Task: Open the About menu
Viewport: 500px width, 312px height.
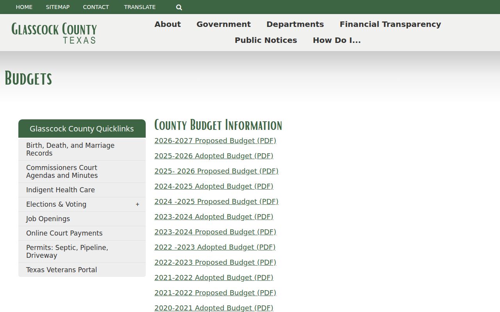Action: click(168, 24)
